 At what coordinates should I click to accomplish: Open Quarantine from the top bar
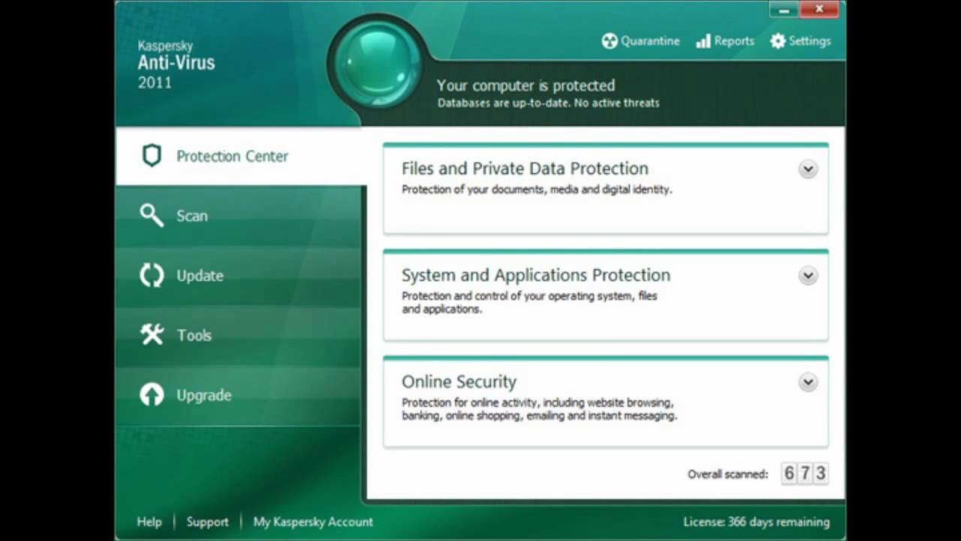[640, 41]
